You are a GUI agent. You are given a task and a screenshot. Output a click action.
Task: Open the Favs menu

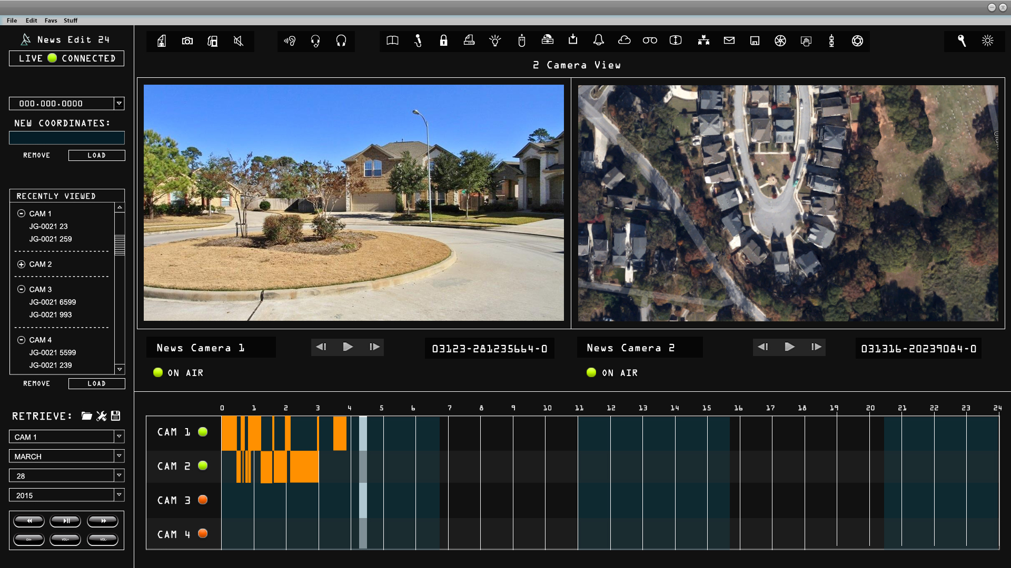[x=51, y=21]
